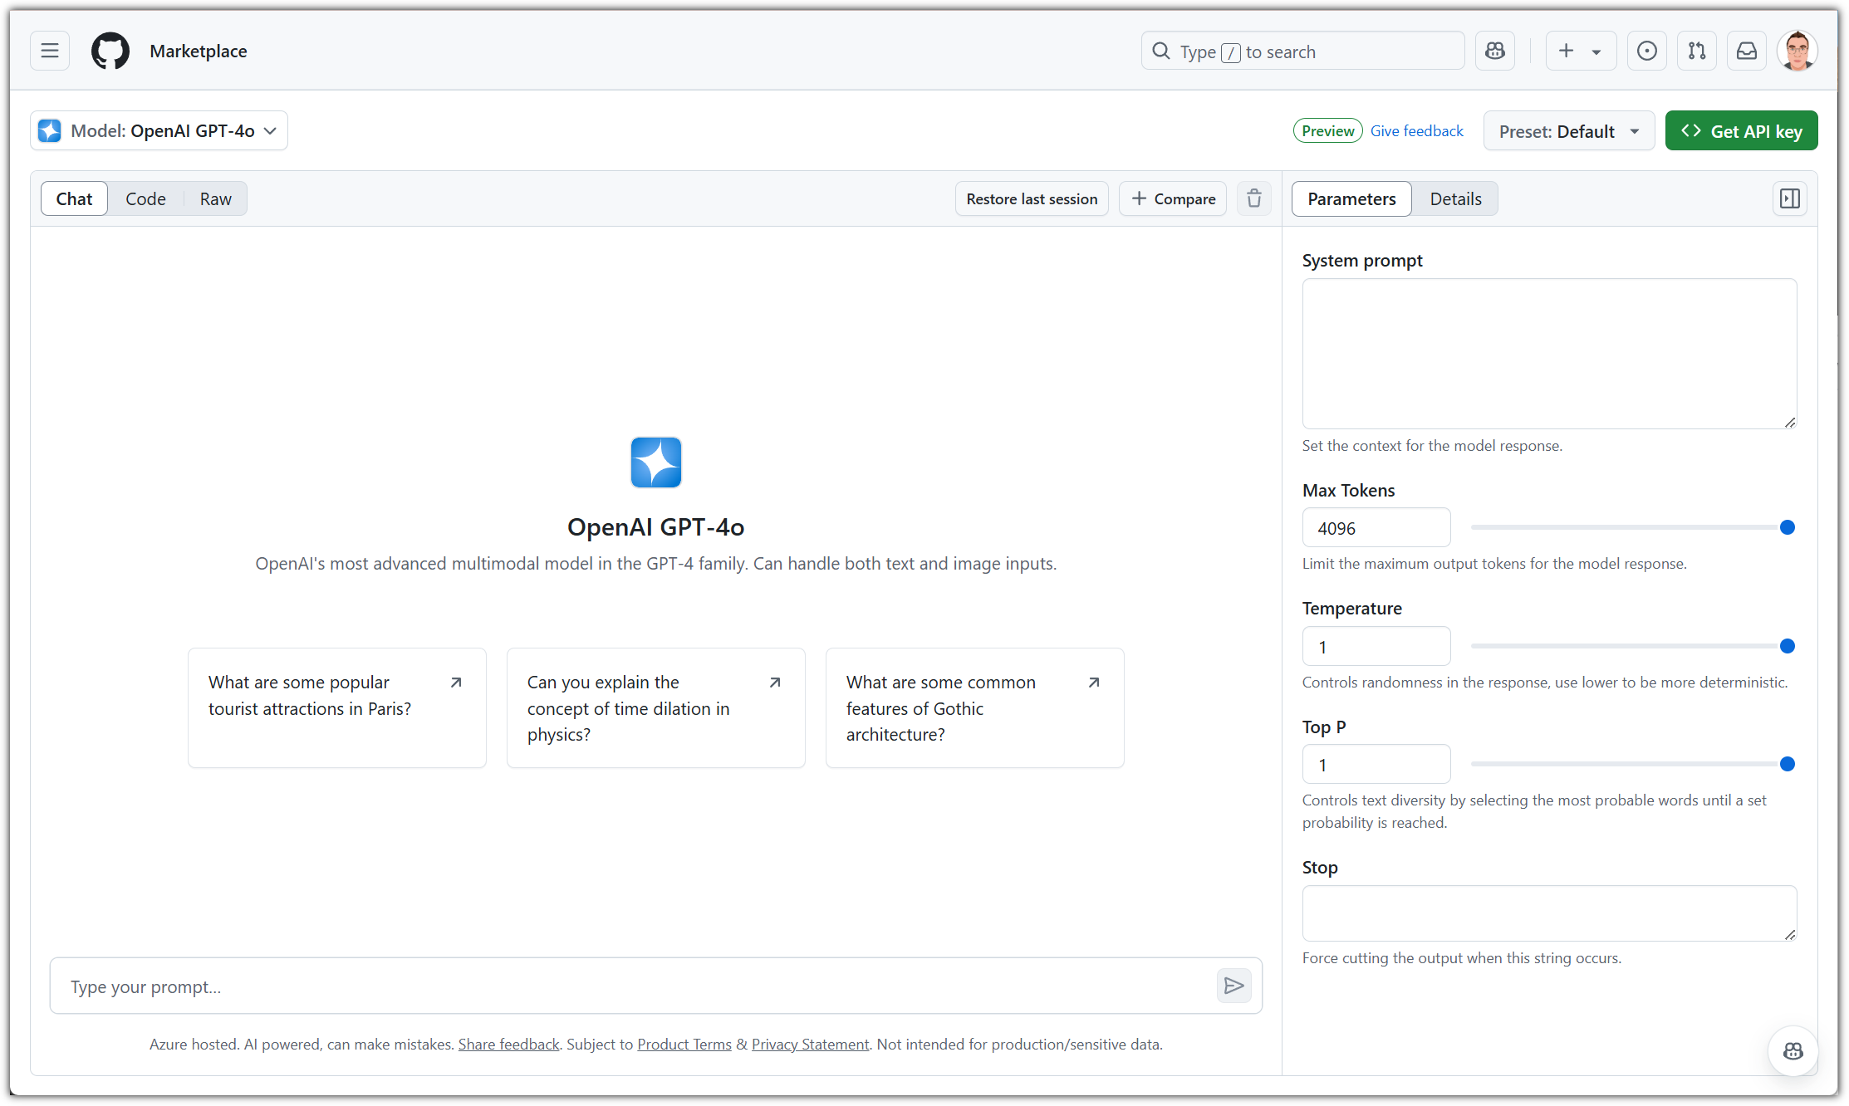Collapse the parameters side panel
The image size is (1849, 1106).
(1790, 198)
